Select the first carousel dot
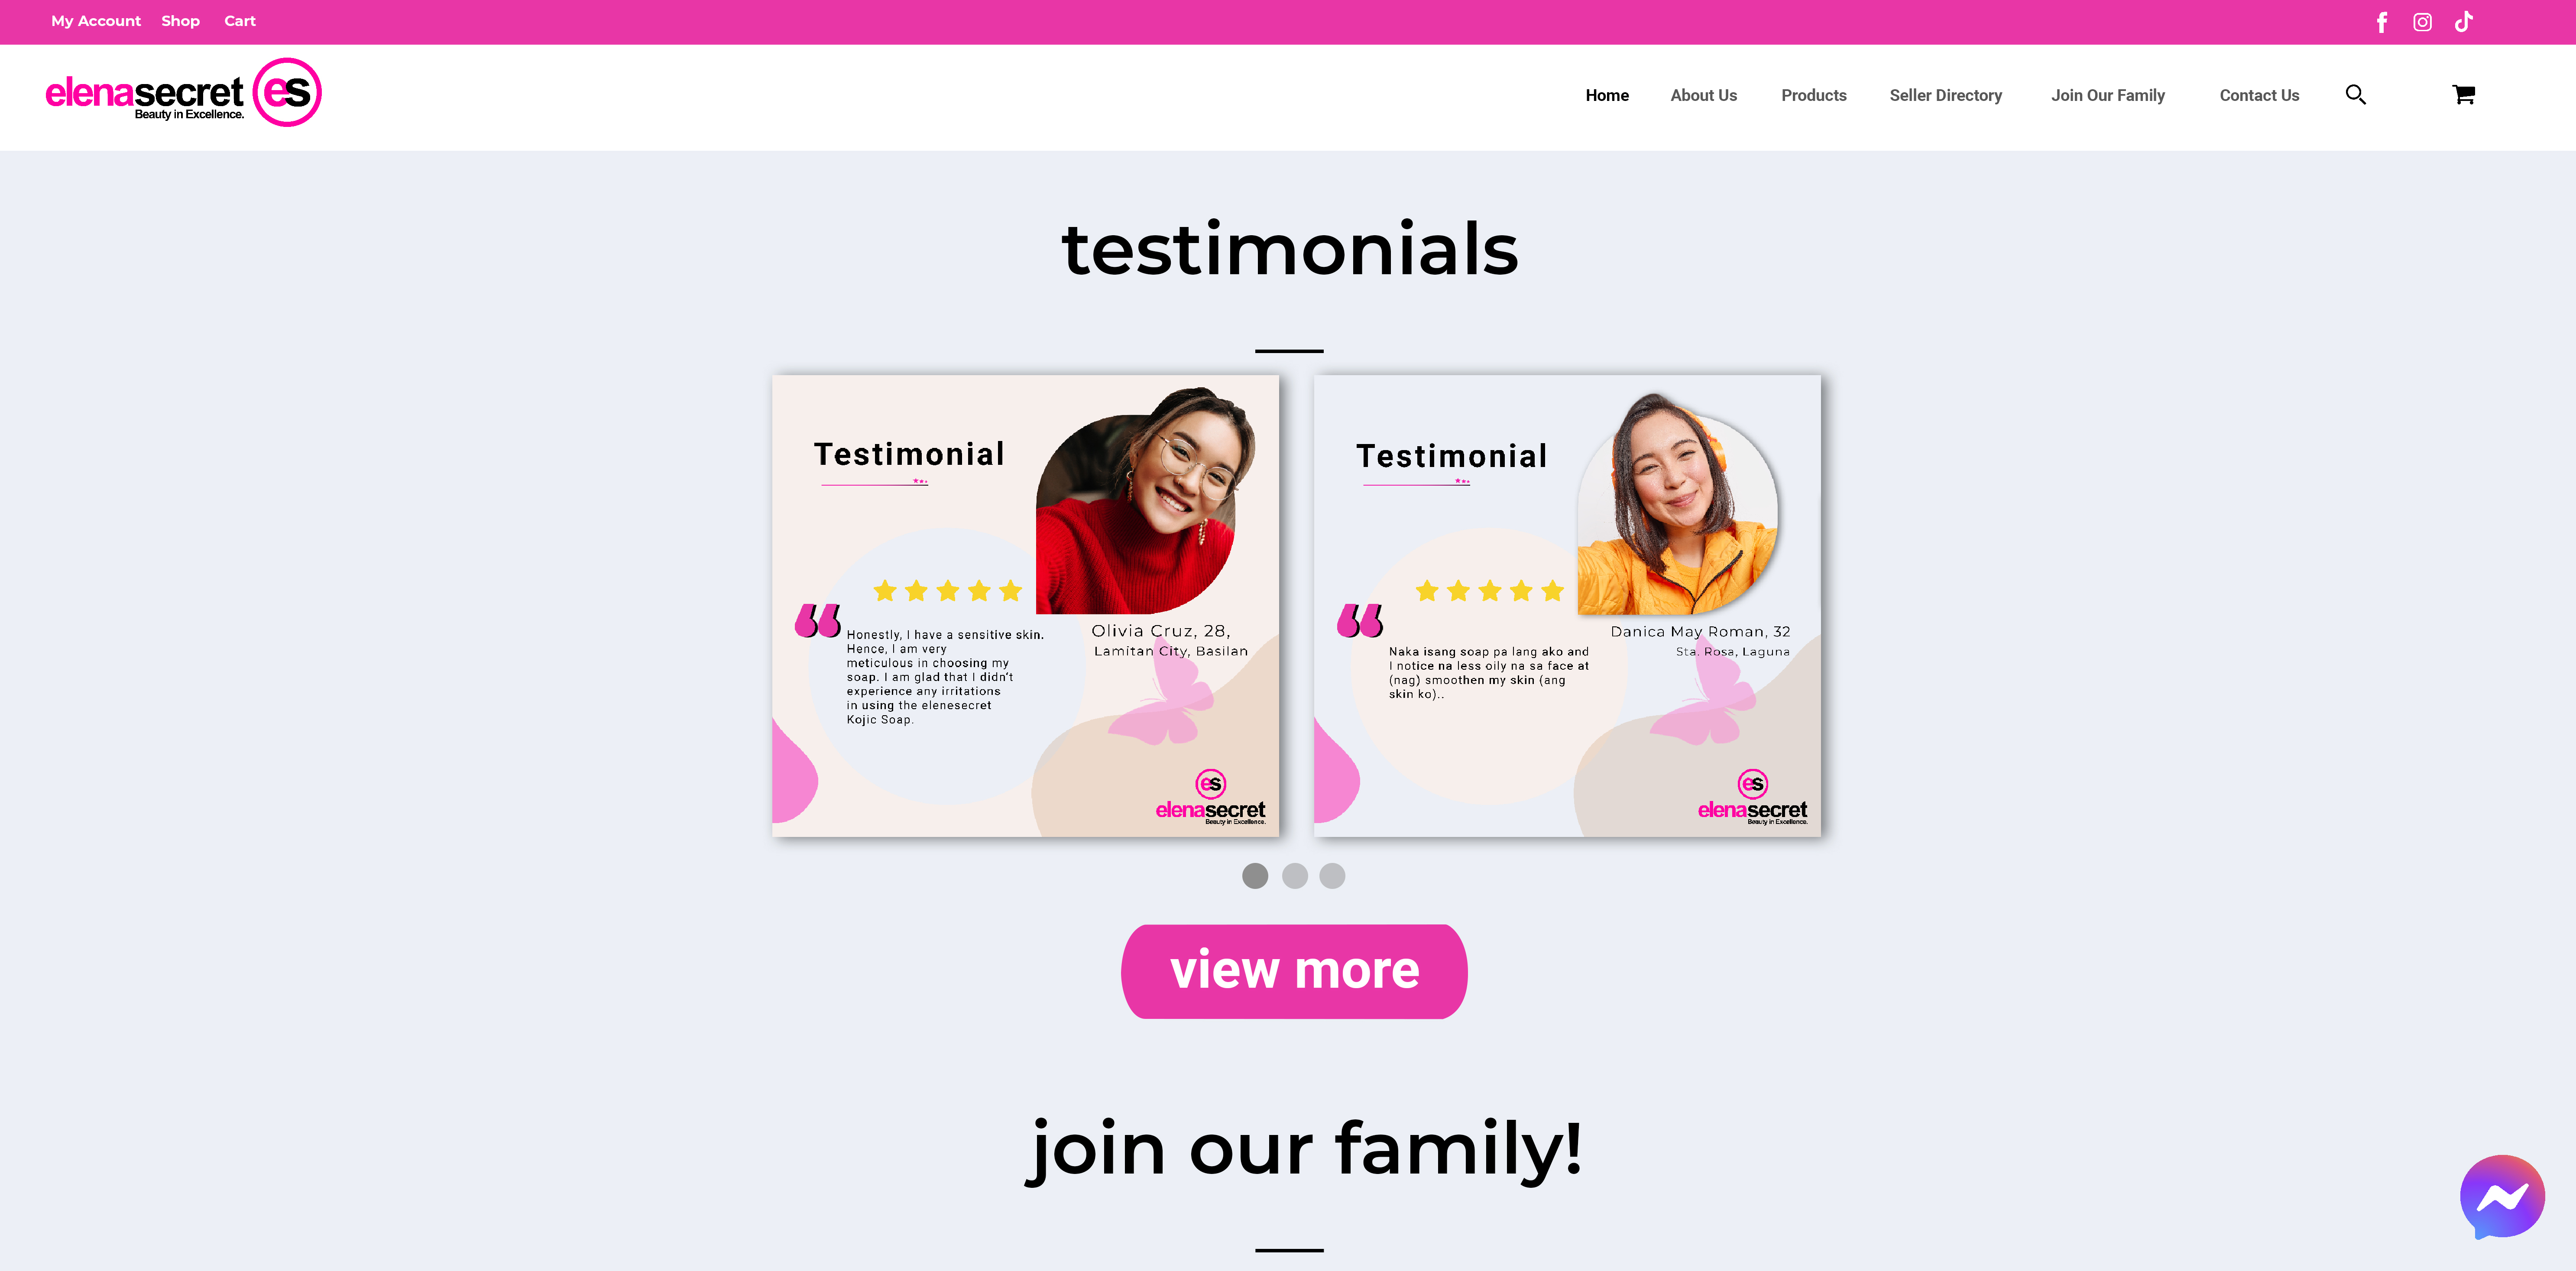 tap(1255, 876)
